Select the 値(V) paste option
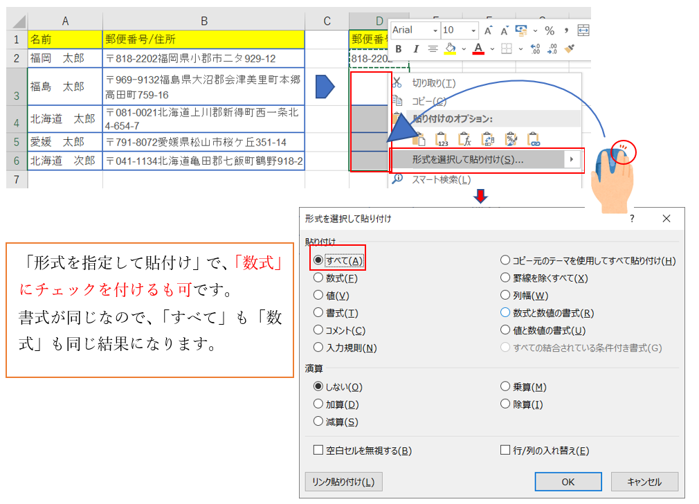 coord(318,296)
